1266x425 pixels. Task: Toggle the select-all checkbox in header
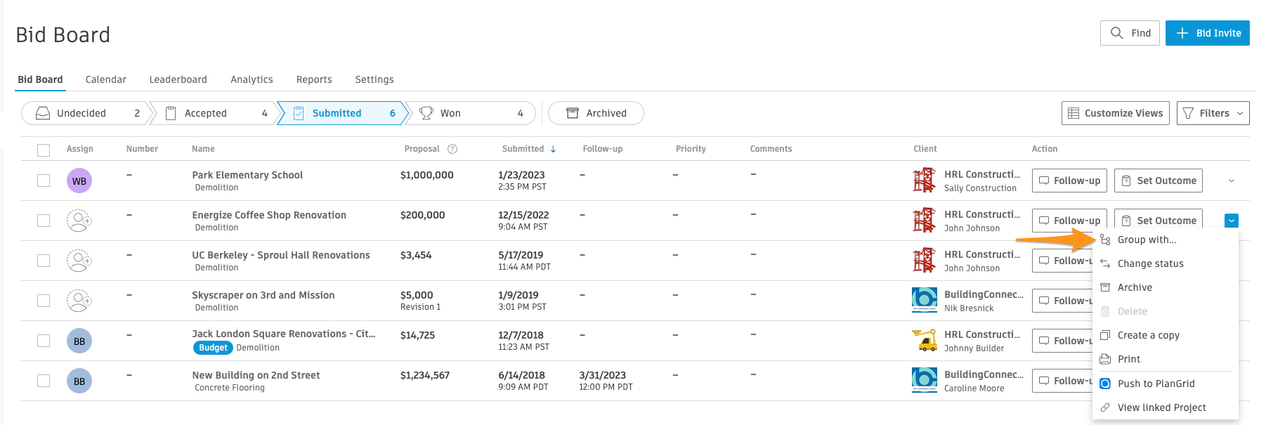coord(44,150)
